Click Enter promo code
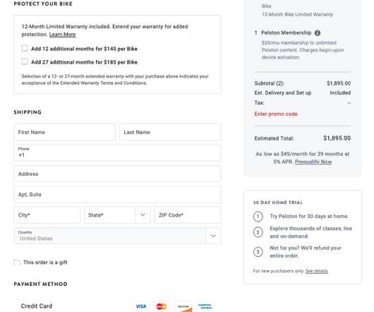This screenshot has height=312, width=374. (x=276, y=114)
